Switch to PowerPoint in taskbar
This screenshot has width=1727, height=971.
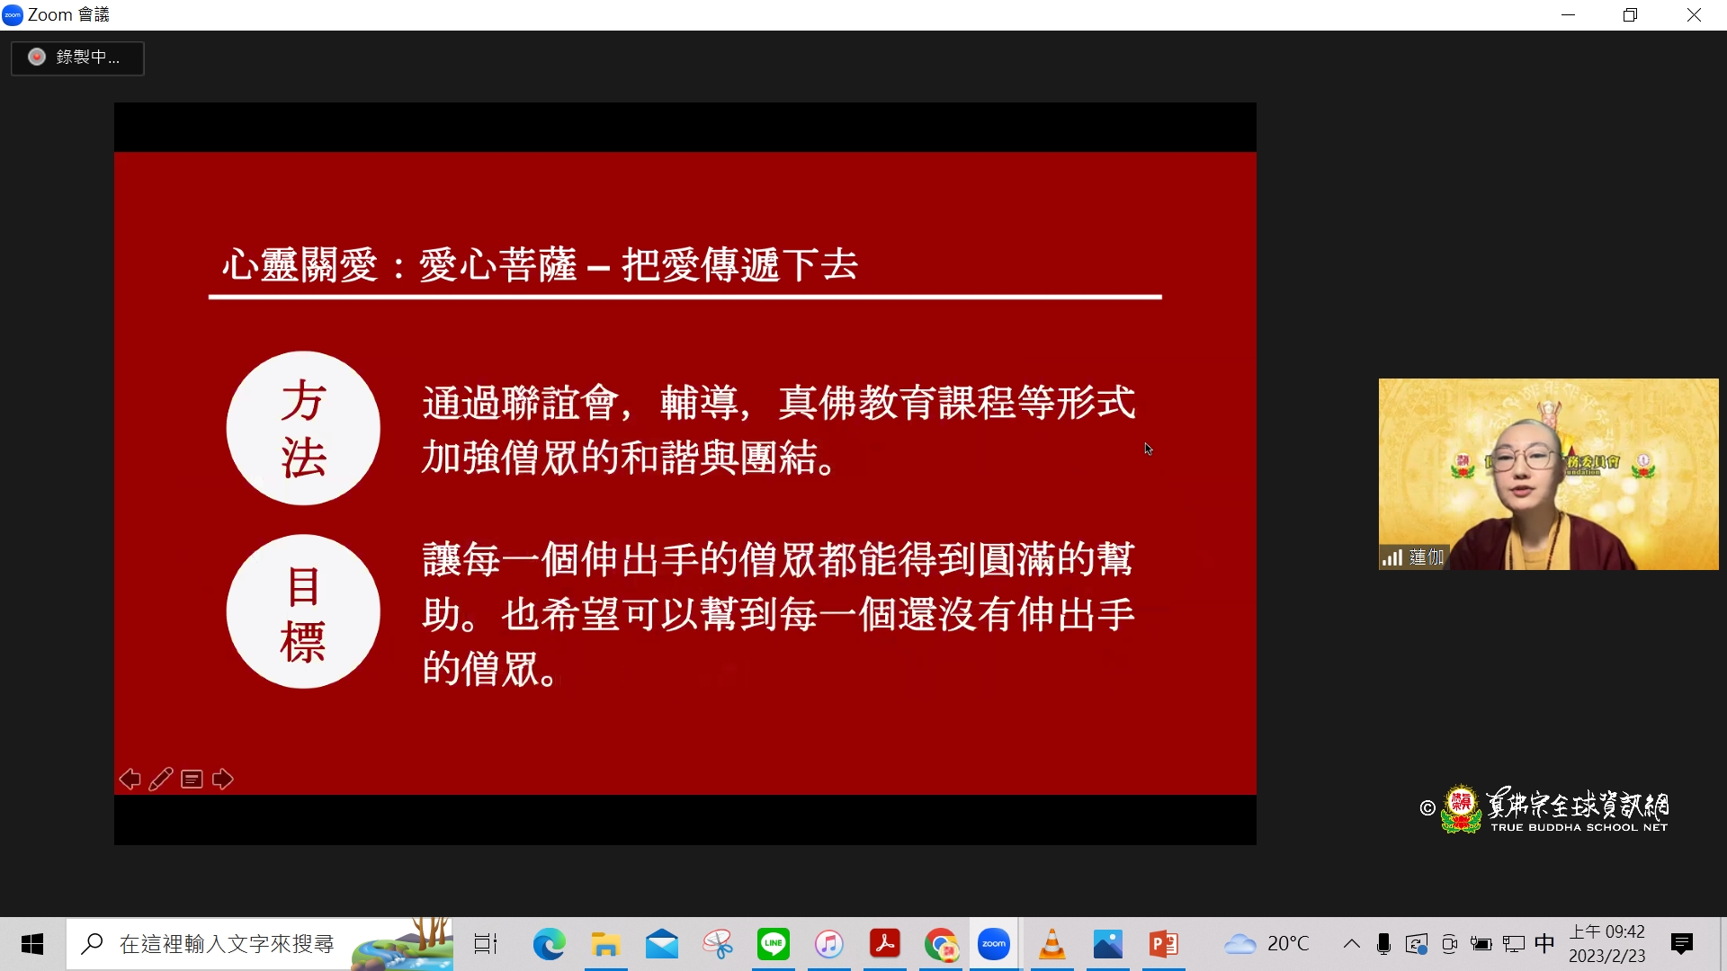pyautogui.click(x=1163, y=944)
